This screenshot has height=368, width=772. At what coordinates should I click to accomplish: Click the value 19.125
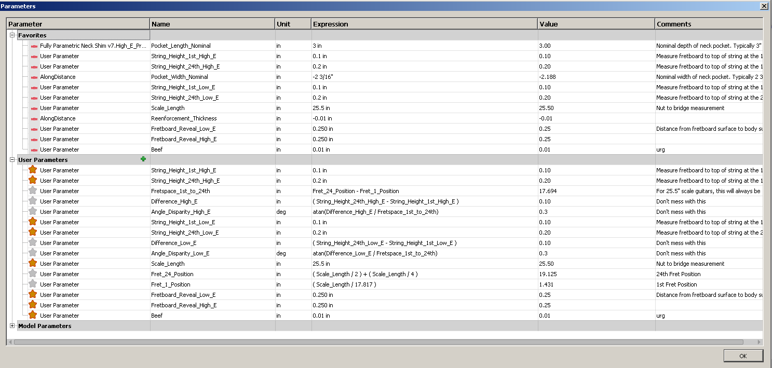(548, 274)
